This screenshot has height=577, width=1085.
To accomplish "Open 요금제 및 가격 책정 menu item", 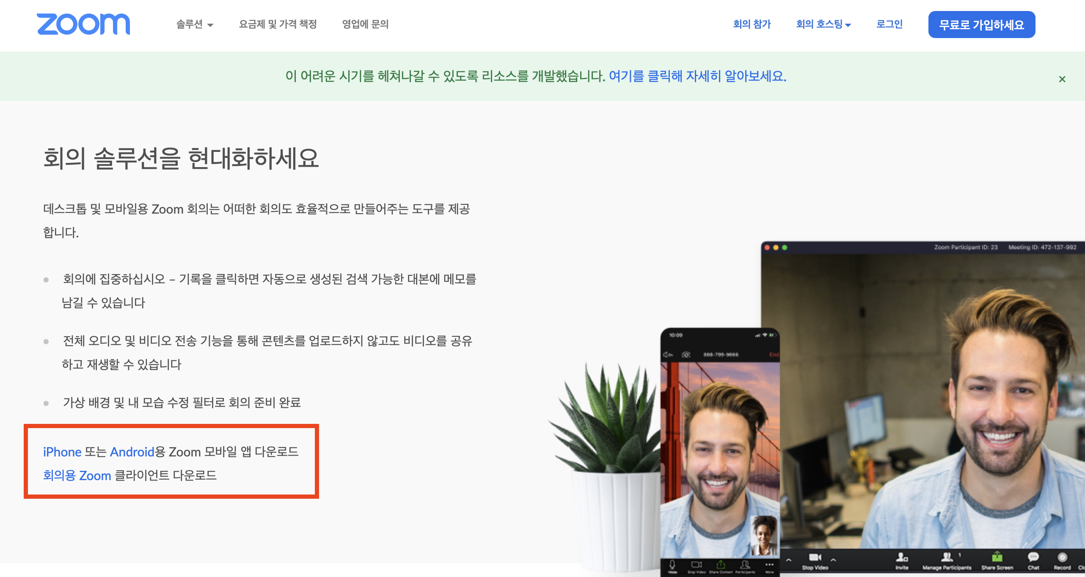I will [278, 25].
